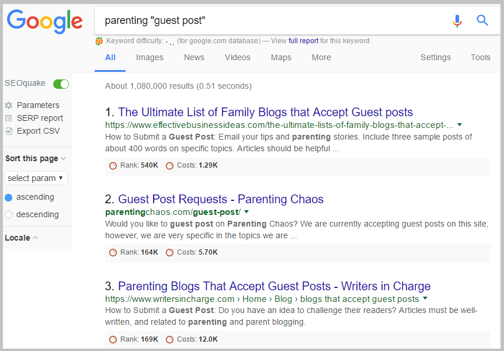Click the effectivebusinessideas.com green URL text

pyautogui.click(x=279, y=125)
